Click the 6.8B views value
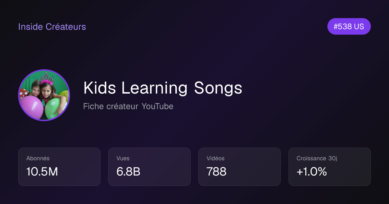Screen dimensions: 389x204 [x=128, y=172]
